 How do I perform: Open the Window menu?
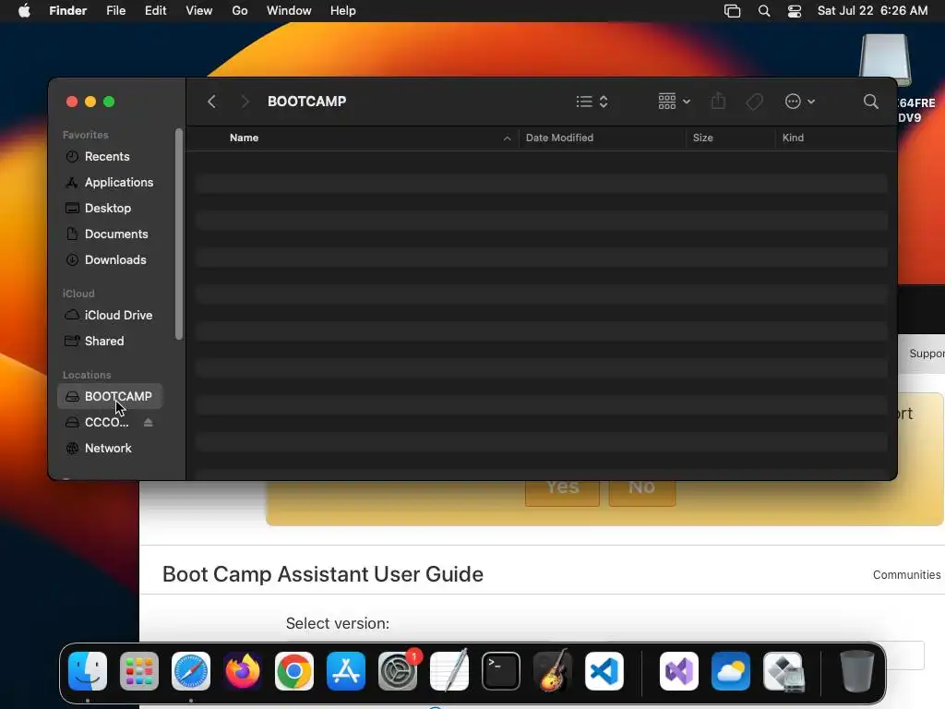pyautogui.click(x=289, y=11)
